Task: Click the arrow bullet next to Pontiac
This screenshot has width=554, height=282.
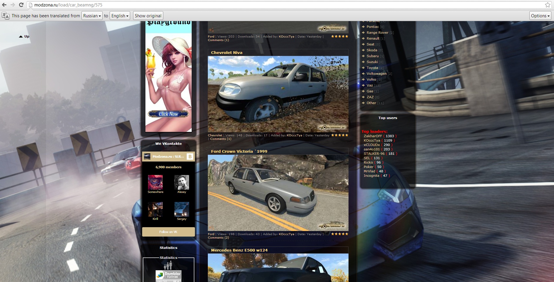Action: 363,27
